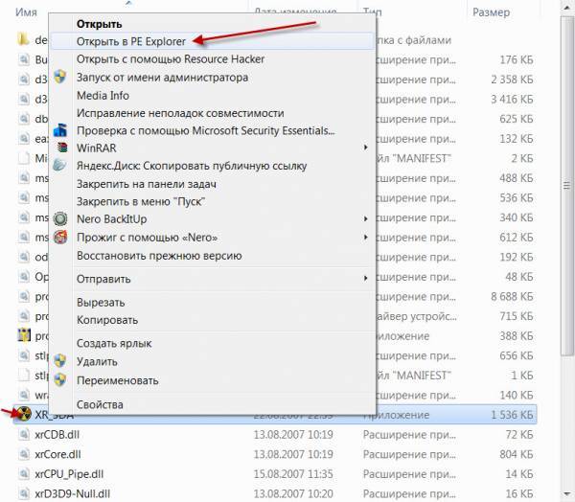
Task: Click the 804 КБ size cell
Action: tap(517, 454)
